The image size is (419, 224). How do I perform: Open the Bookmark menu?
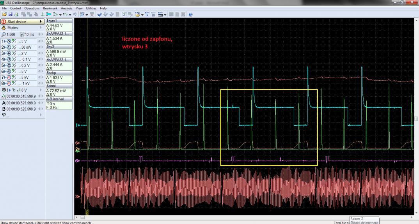[x=50, y=8]
